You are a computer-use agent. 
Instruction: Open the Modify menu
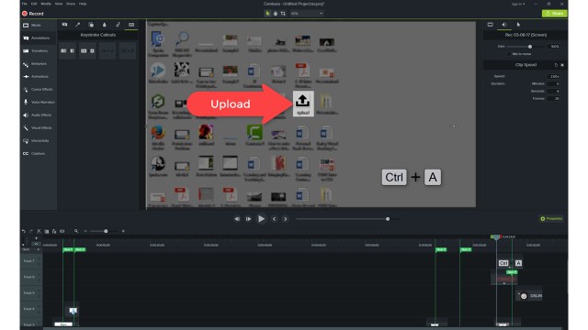click(x=46, y=4)
